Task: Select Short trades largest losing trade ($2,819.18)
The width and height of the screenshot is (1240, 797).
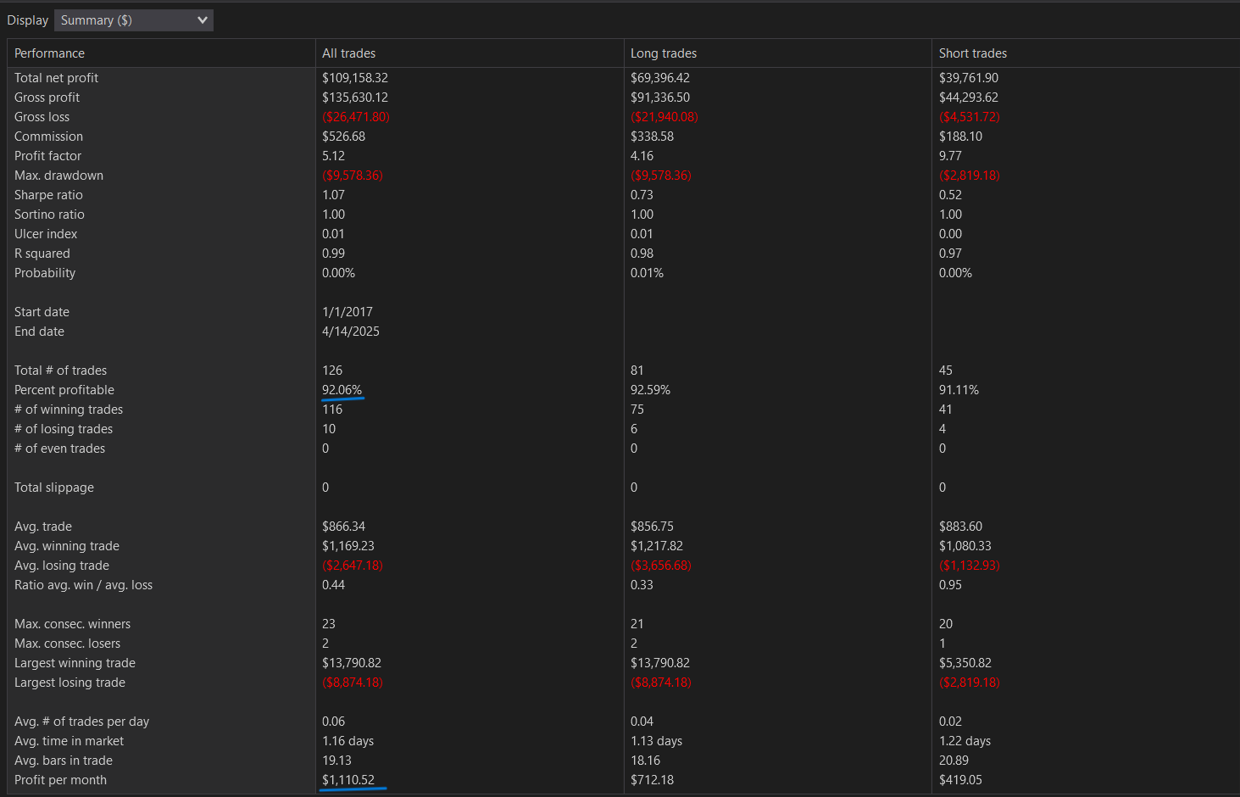Action: [x=969, y=683]
